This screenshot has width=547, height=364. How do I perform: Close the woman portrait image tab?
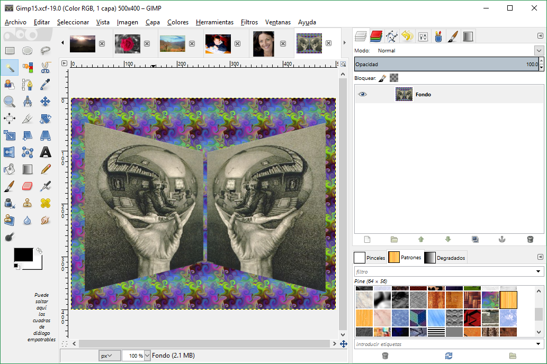coord(283,43)
